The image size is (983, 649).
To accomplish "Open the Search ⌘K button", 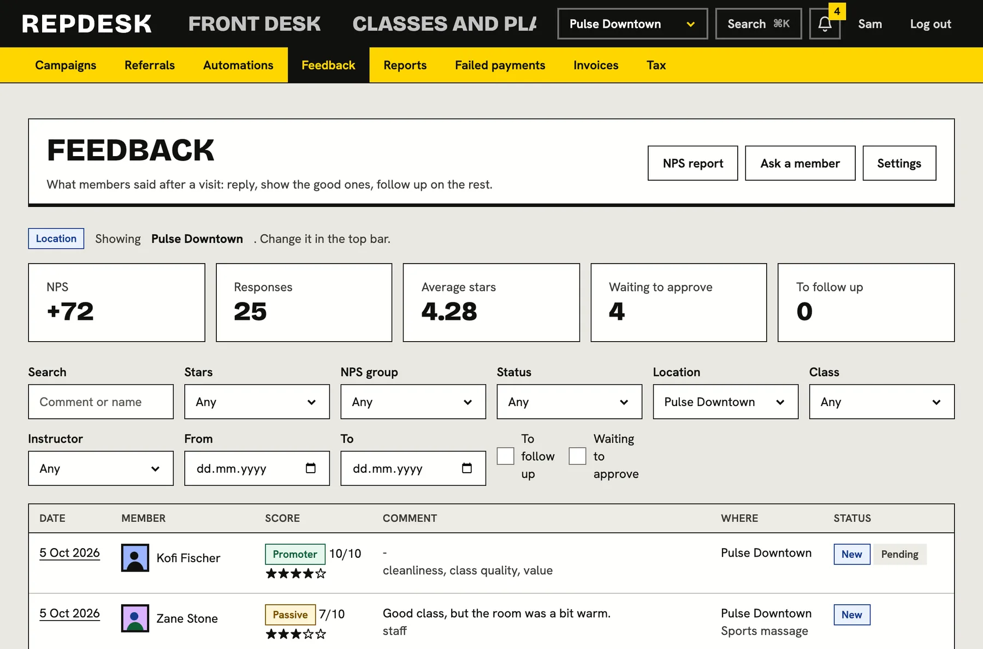I will click(x=759, y=24).
